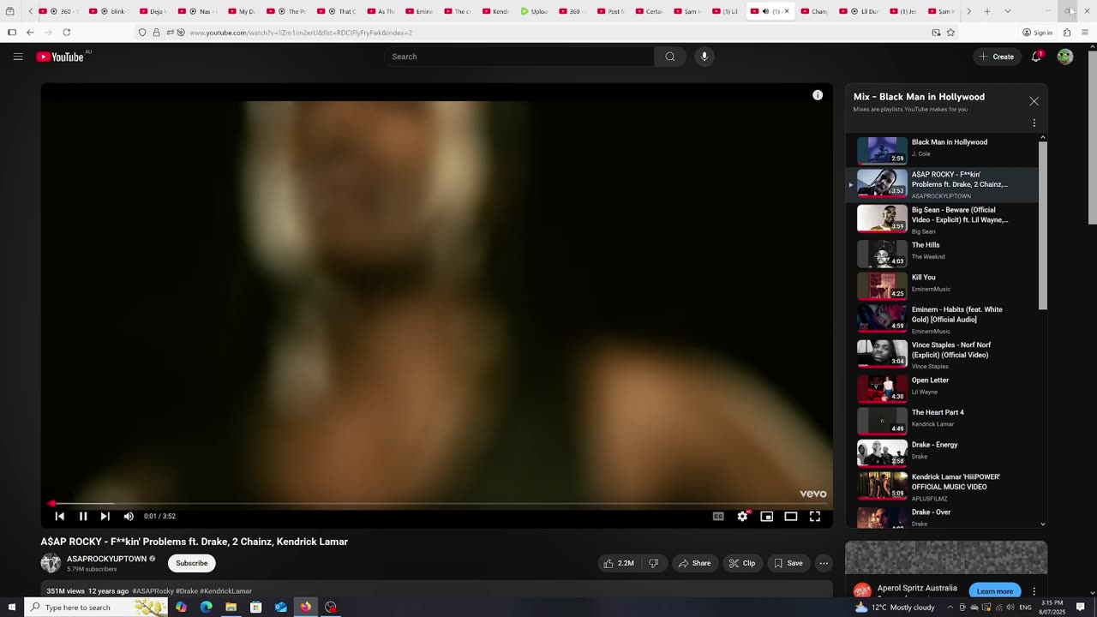Open Windows Start menu

(x=11, y=607)
